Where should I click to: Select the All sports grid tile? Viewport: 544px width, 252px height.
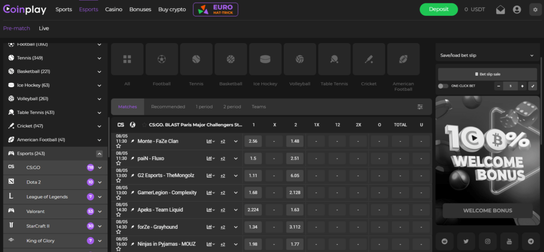coord(127,59)
